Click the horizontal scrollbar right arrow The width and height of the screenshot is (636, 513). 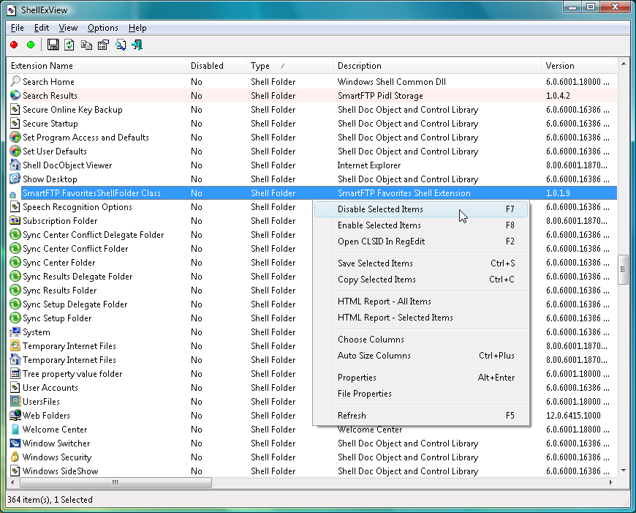611,482
